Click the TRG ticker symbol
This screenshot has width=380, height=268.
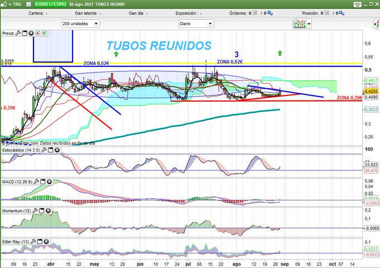17,4
